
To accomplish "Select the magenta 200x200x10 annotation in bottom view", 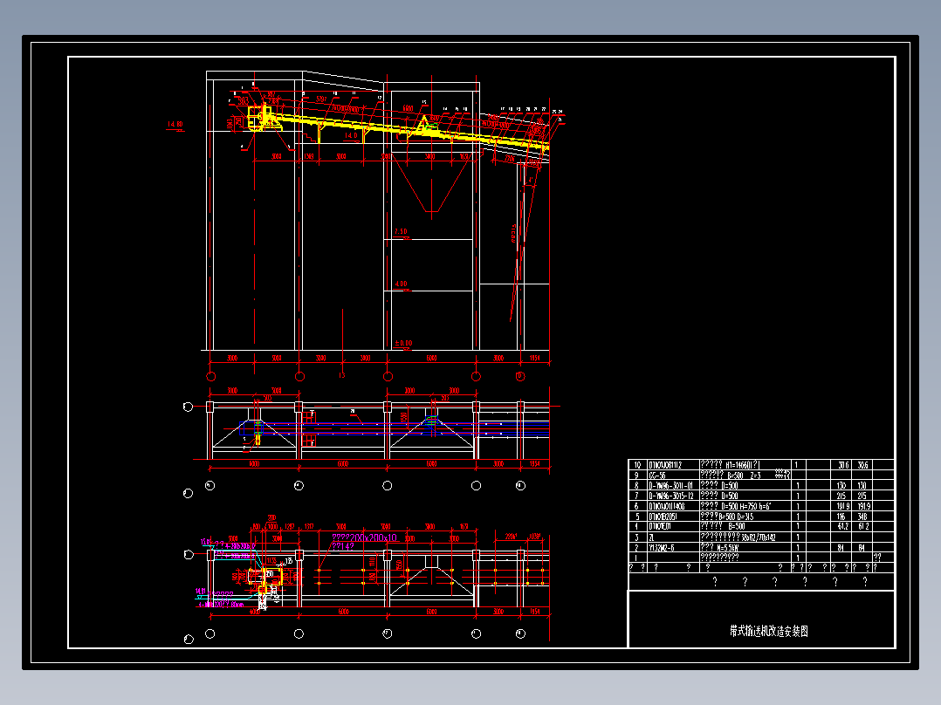I will 364,537.
